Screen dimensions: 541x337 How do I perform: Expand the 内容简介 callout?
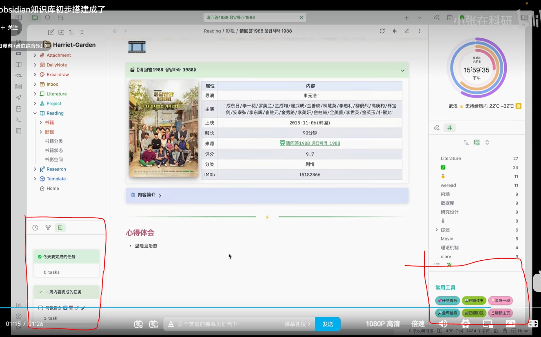point(160,195)
